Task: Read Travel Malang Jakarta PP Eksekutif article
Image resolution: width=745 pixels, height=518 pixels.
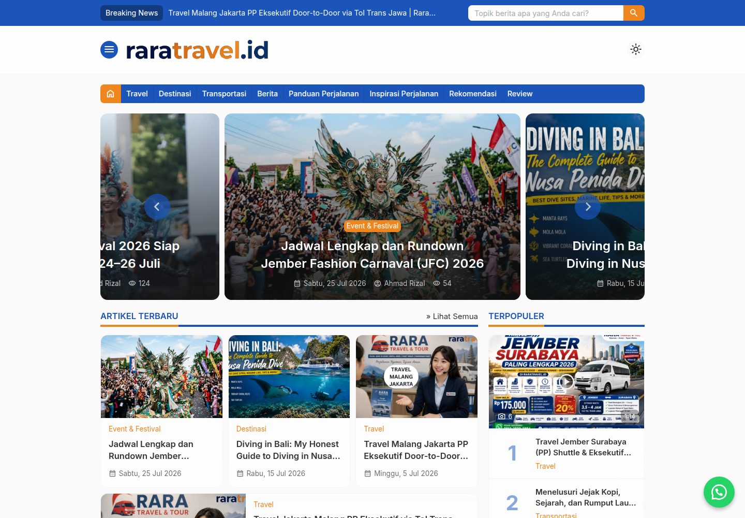Action: click(x=416, y=450)
